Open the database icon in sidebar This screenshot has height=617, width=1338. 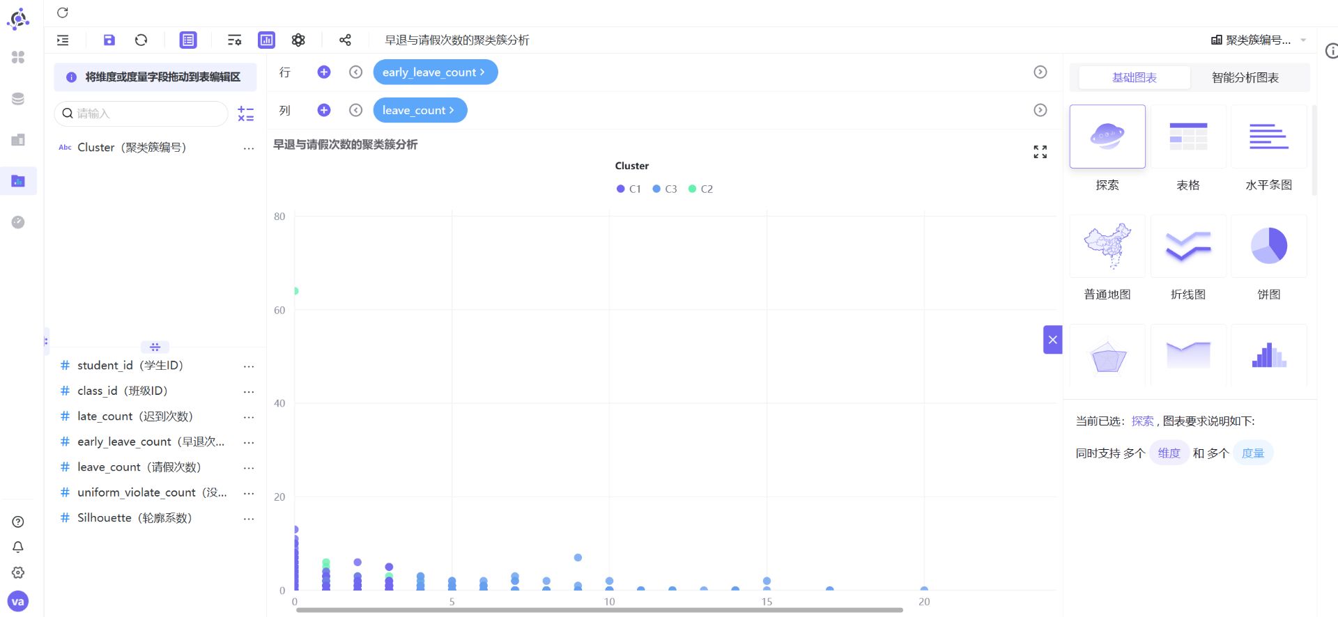(x=18, y=99)
